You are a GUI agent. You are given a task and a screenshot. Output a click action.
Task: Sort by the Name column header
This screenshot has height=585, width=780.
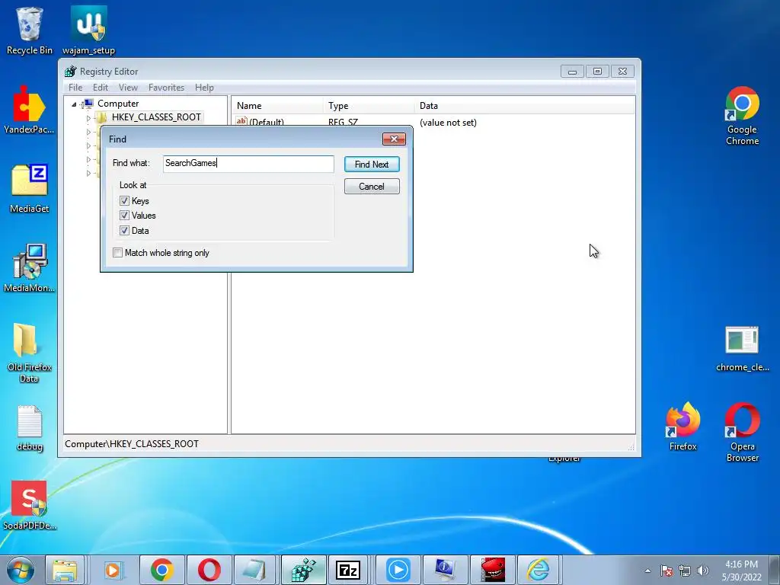click(x=277, y=106)
